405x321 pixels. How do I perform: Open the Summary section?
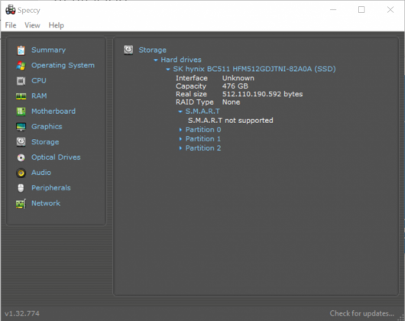pyautogui.click(x=49, y=50)
